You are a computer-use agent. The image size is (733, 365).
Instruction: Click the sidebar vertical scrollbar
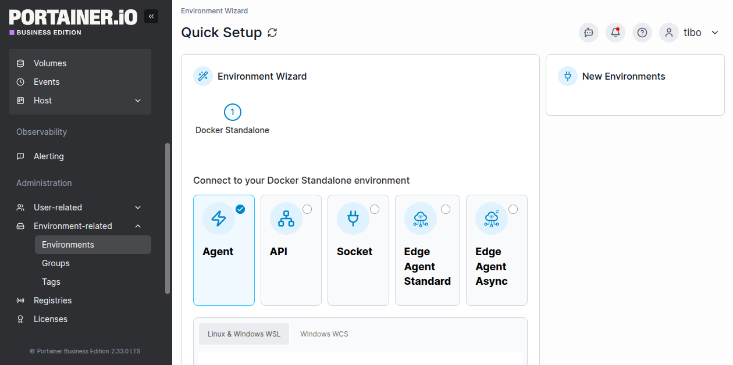[168, 219]
